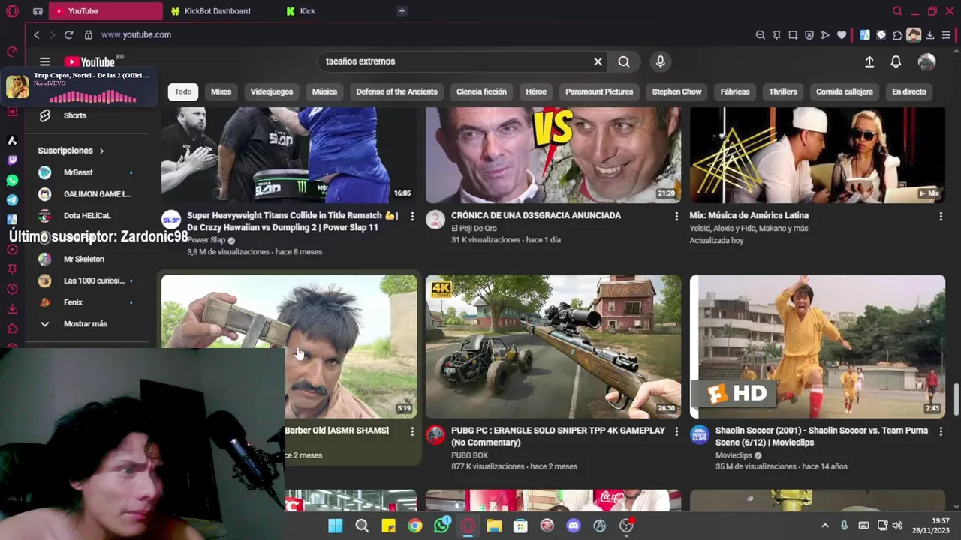
Task: Open the Mr Skeleton subscription
Action: [x=84, y=259]
